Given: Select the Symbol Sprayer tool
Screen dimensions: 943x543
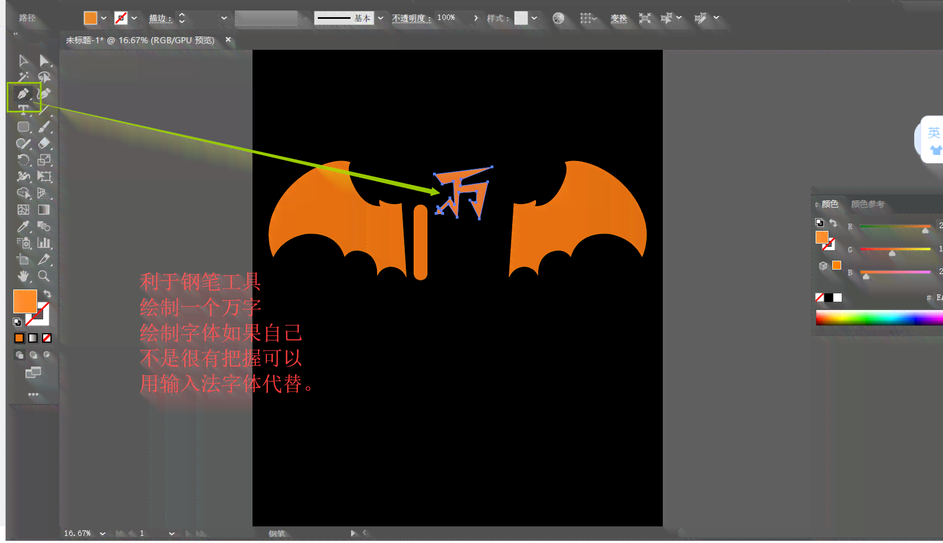Looking at the screenshot, I should click(23, 243).
